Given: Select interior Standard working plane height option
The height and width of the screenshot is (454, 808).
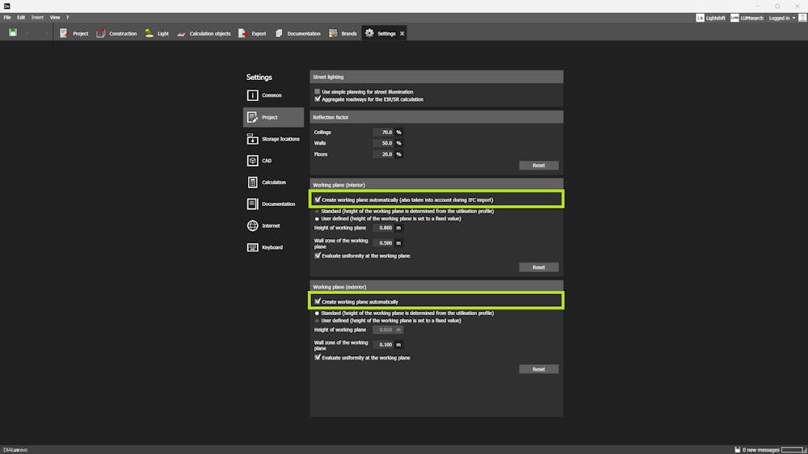Looking at the screenshot, I should [318, 212].
